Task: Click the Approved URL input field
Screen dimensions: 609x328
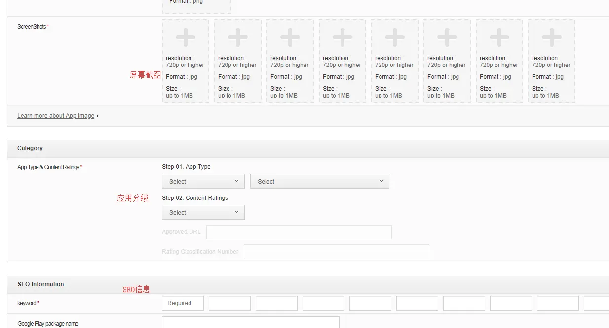Action: pyautogui.click(x=299, y=232)
